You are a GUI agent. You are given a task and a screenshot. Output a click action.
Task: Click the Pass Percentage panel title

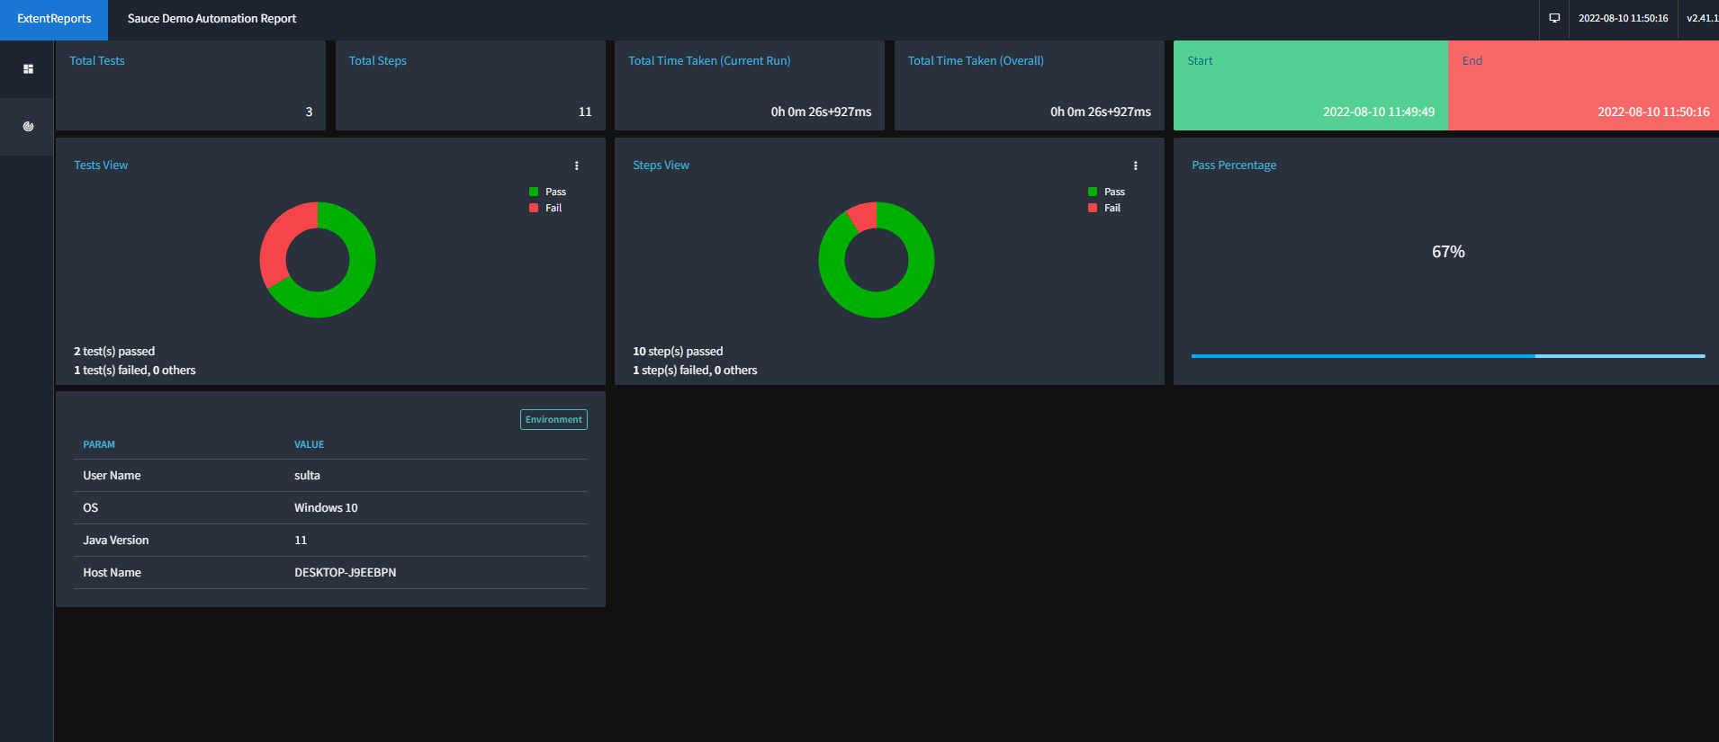coord(1234,165)
